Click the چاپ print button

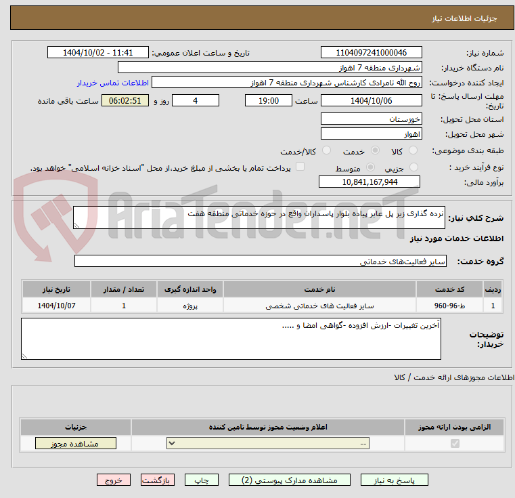tap(202, 480)
